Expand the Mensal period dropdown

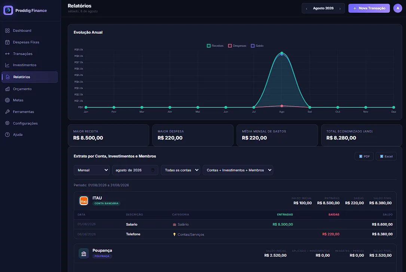[92, 170]
